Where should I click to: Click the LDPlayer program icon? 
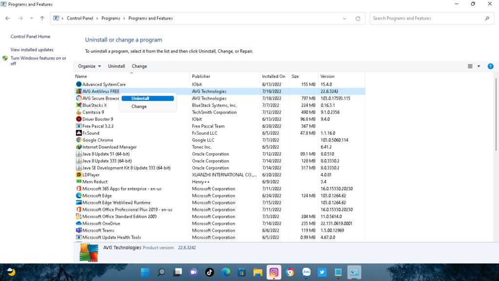(x=78, y=175)
